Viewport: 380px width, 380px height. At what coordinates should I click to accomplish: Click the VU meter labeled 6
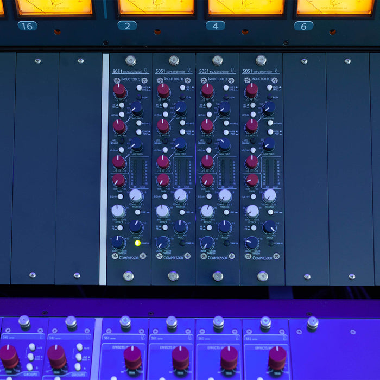(335, 7)
